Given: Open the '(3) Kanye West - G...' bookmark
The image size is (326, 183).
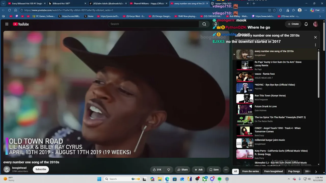Looking at the screenshot, I should point(133,16).
